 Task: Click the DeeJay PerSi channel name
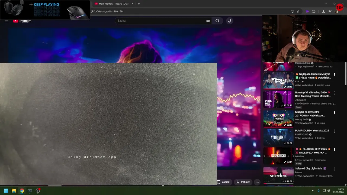[x=301, y=119]
